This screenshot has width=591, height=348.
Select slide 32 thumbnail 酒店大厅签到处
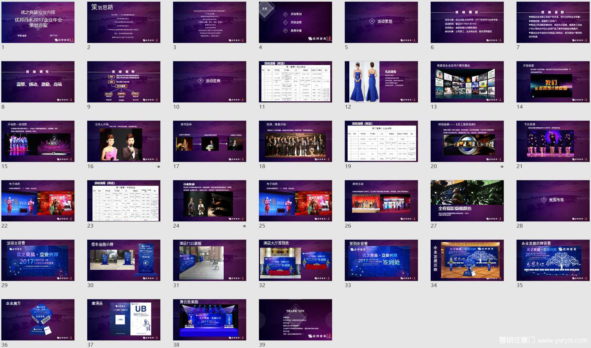point(296,260)
